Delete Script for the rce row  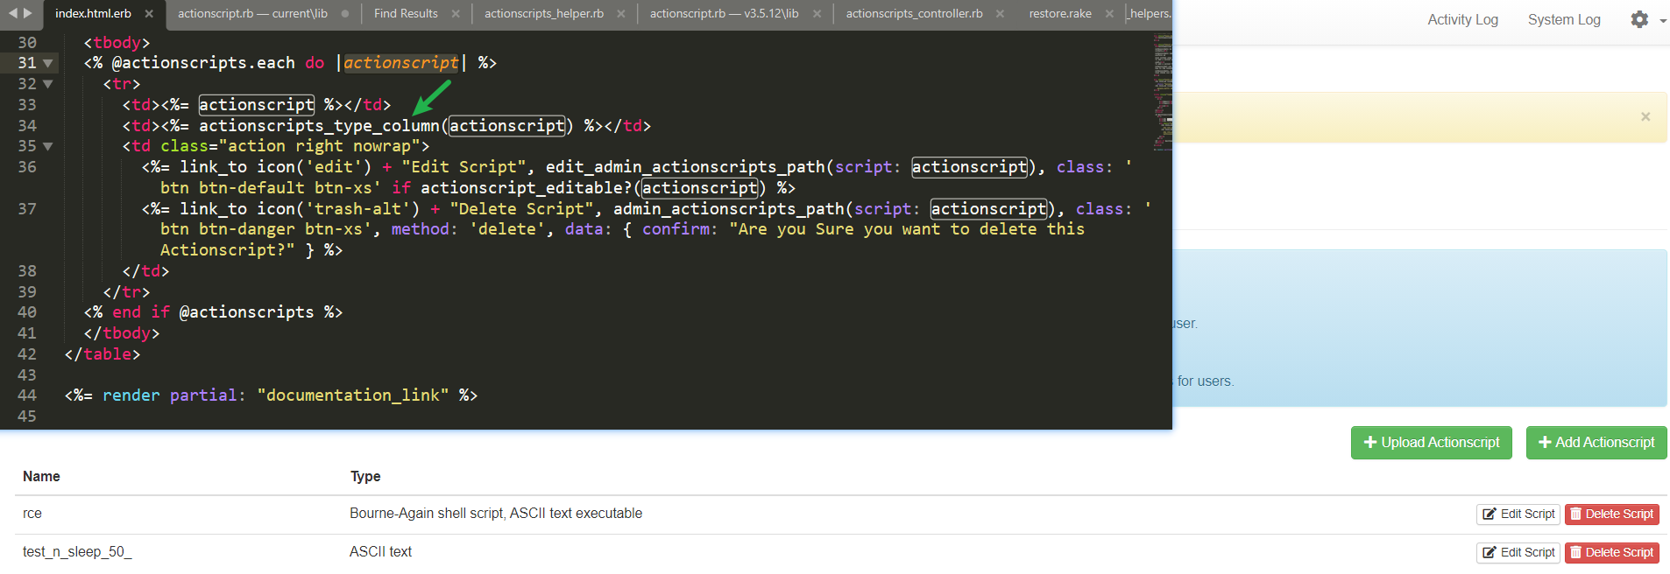pyautogui.click(x=1612, y=514)
